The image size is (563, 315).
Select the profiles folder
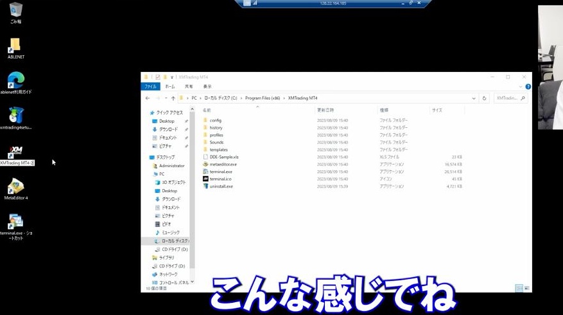coord(216,135)
